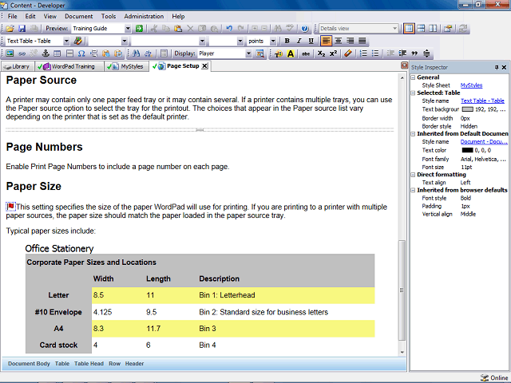Run preview with the green arrow button
511x383 pixels.
139,29
